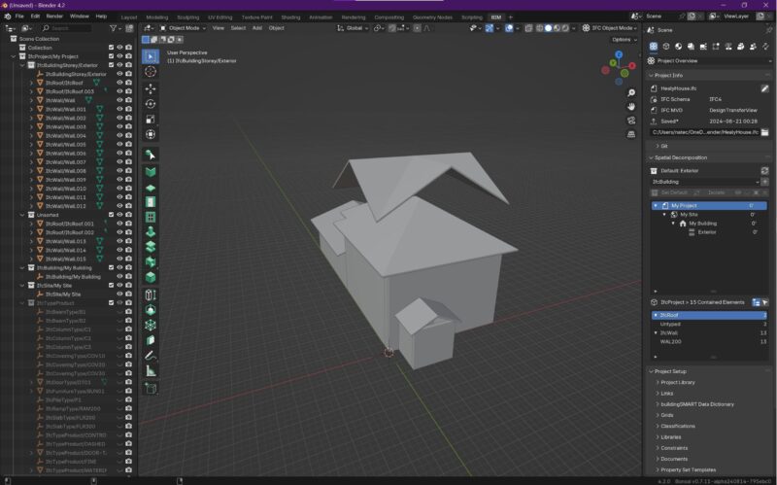The image size is (777, 485).
Task: Select the Move tool in the viewport toolbar
Action: point(151,88)
